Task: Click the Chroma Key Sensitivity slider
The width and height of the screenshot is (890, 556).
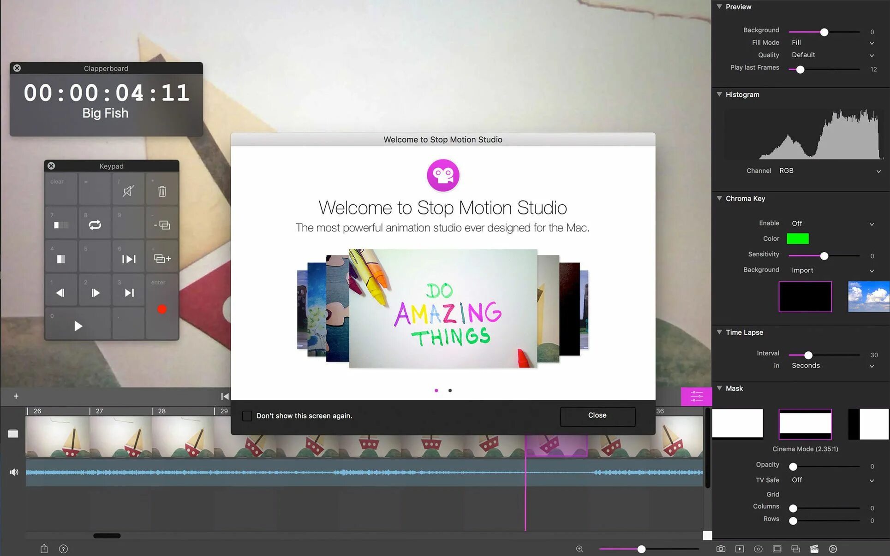Action: click(x=824, y=255)
